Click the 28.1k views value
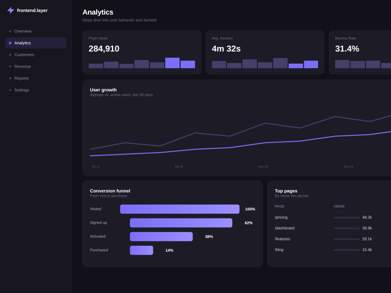Screen dimensions: 391x293 (367, 239)
